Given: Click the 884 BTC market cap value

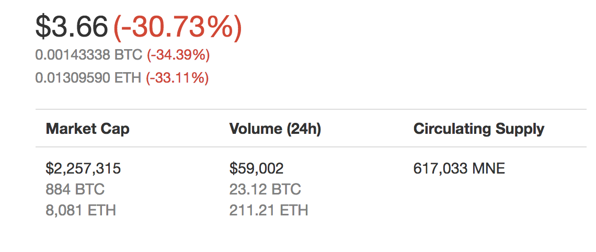Looking at the screenshot, I should point(75,189).
